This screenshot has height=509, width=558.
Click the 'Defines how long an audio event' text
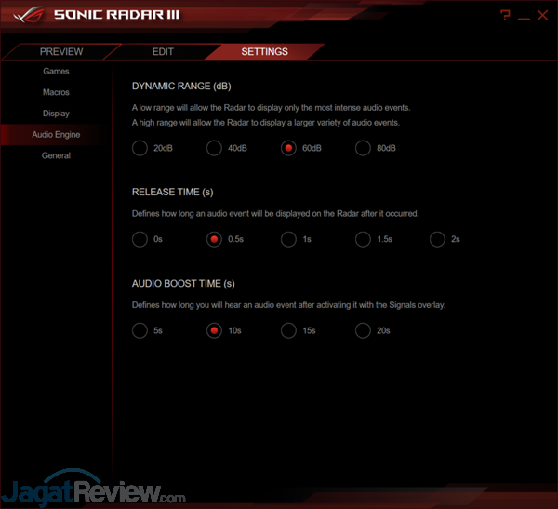(x=275, y=214)
